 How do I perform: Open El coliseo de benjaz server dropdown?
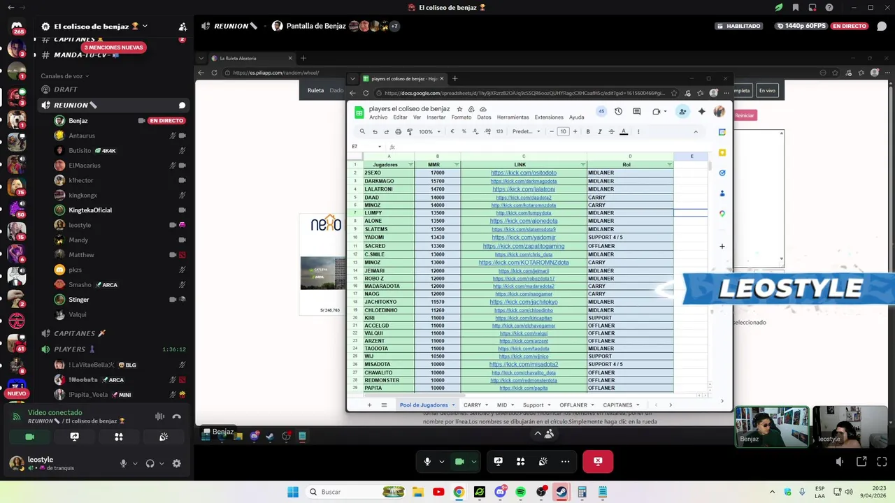click(94, 26)
